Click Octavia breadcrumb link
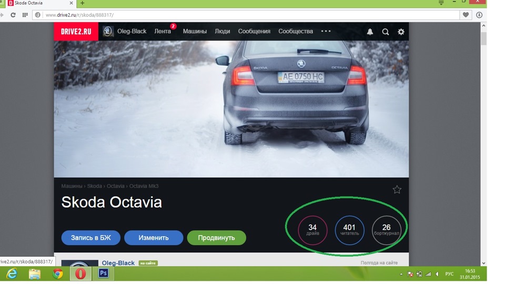Viewport: 505px width, 284px height. [x=116, y=186]
